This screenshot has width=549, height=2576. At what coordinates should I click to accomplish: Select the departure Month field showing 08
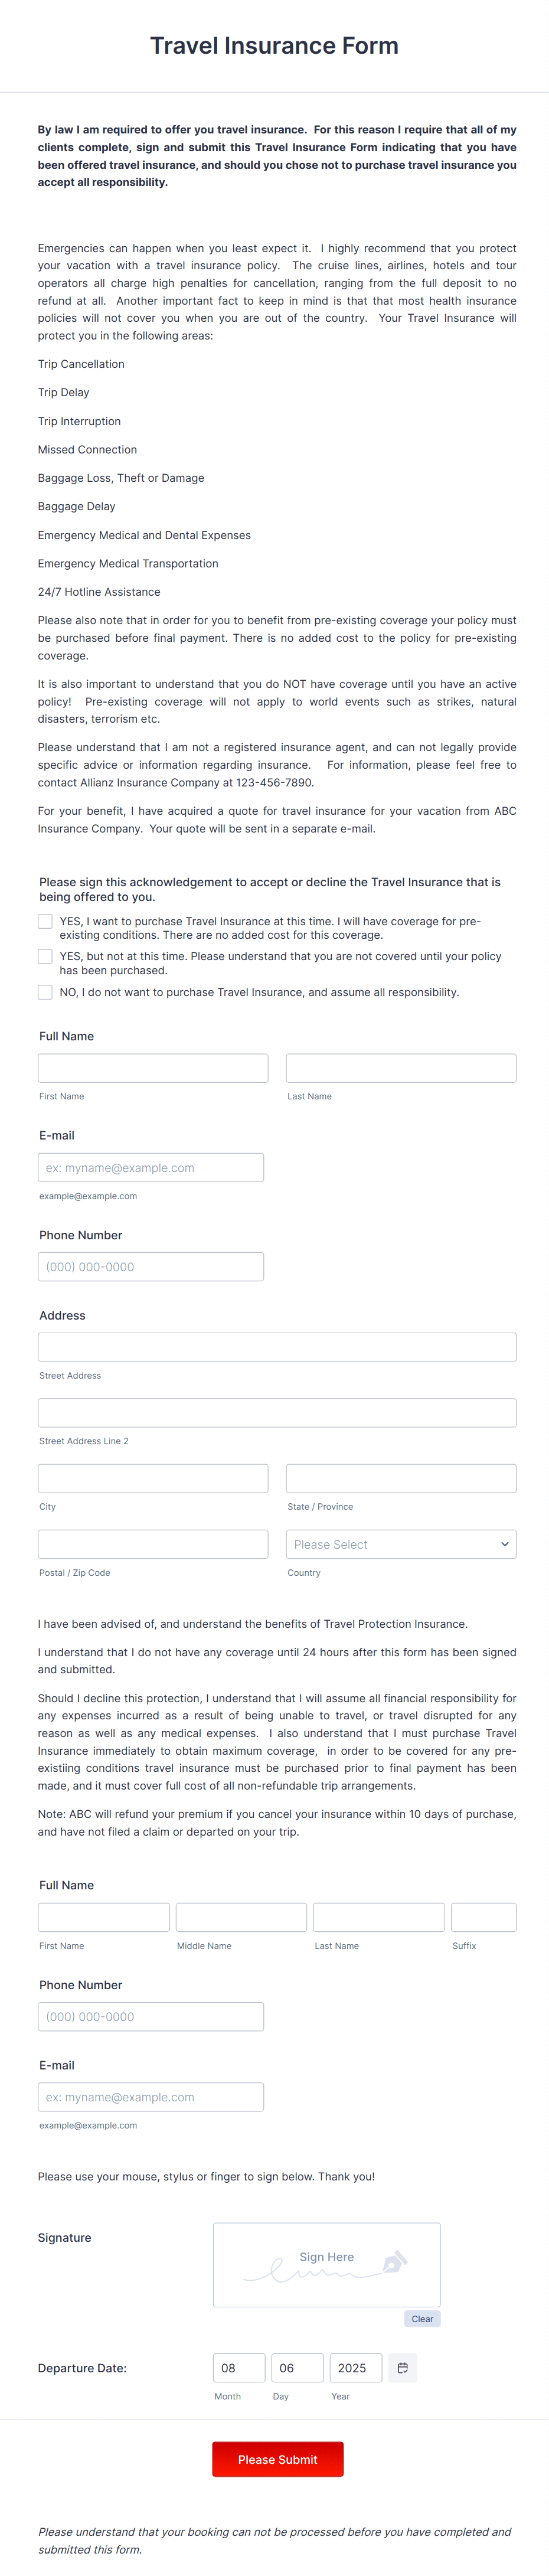coord(239,2367)
